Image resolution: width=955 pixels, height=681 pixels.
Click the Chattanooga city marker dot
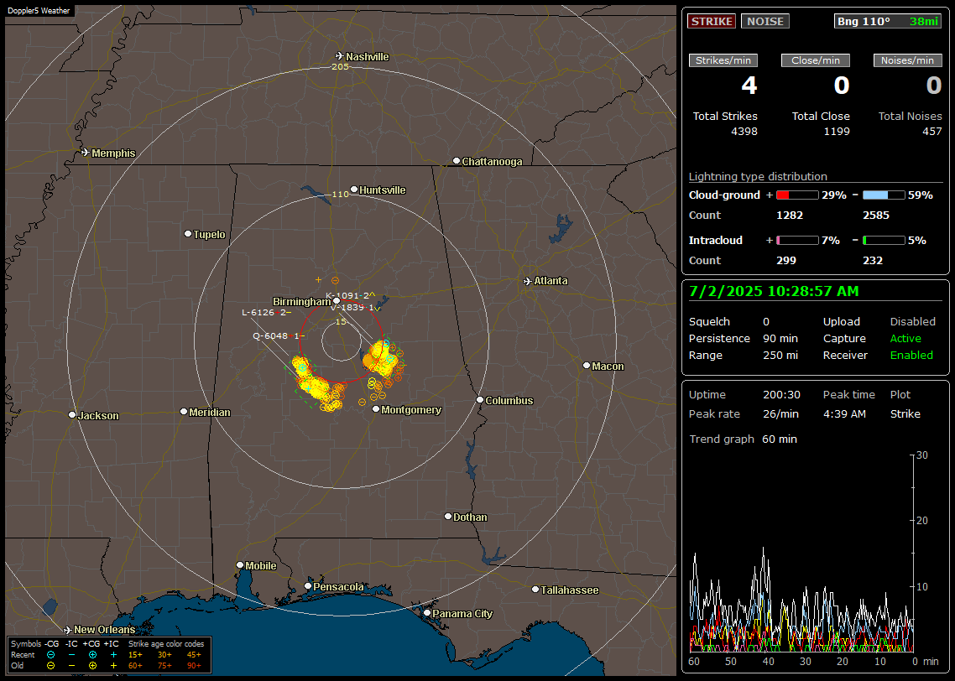(x=457, y=161)
